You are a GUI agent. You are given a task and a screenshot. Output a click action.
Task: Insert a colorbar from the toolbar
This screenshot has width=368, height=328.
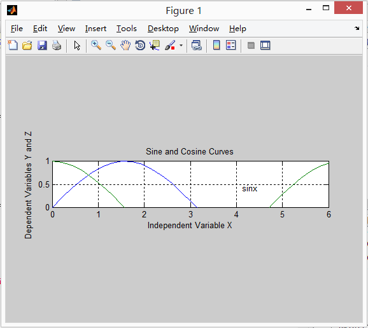pos(216,45)
